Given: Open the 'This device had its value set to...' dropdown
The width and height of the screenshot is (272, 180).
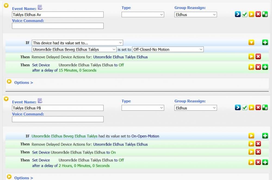Looking at the screenshot, I should point(77,43).
